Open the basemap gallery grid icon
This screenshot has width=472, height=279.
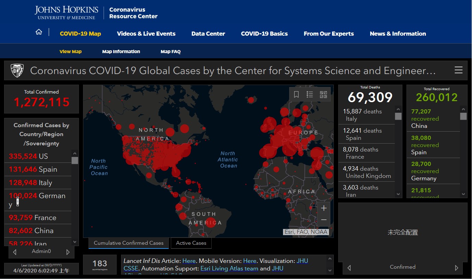tap(323, 95)
